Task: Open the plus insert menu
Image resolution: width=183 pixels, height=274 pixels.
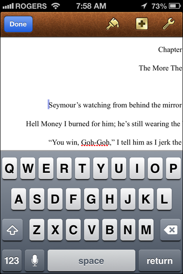Action: click(x=142, y=24)
